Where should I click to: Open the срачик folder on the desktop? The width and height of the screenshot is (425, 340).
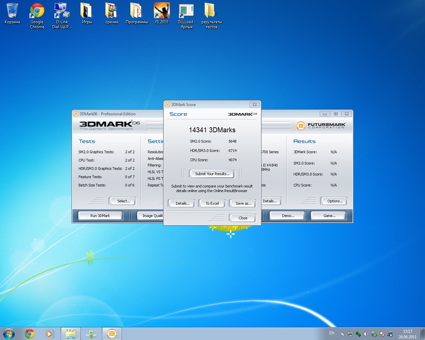pos(112,14)
